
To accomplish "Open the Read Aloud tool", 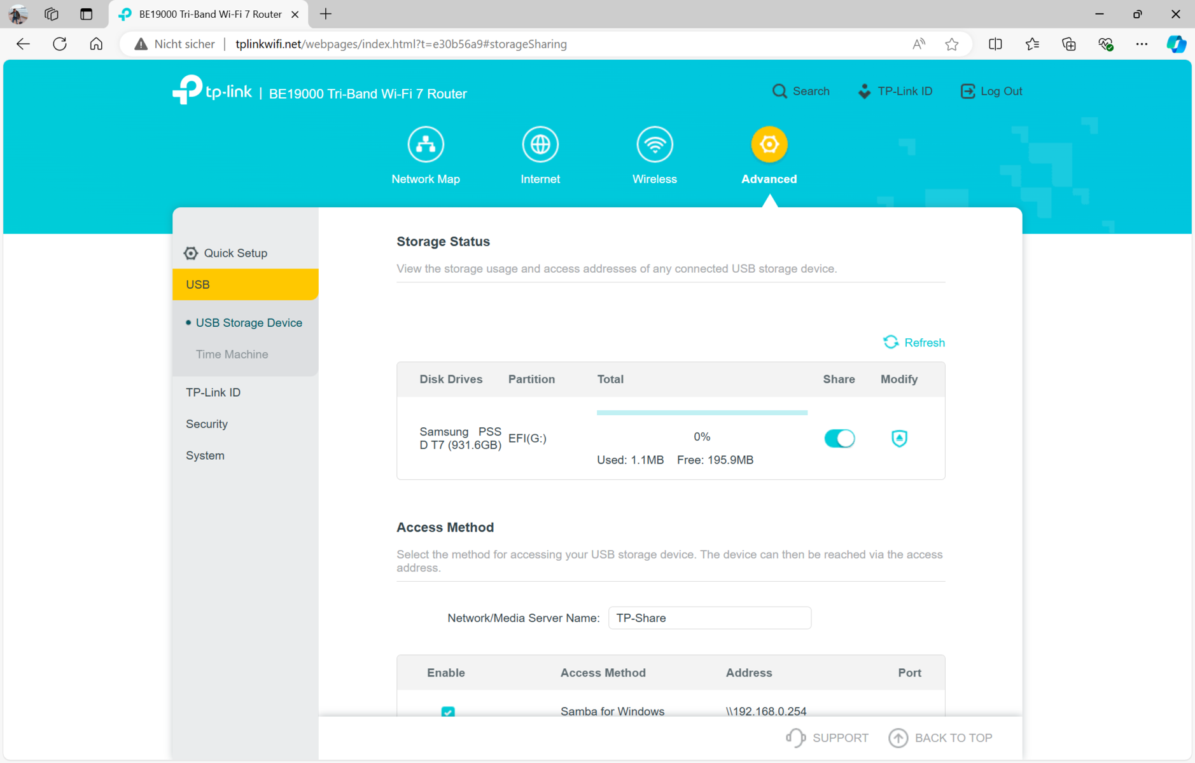I will 918,44.
